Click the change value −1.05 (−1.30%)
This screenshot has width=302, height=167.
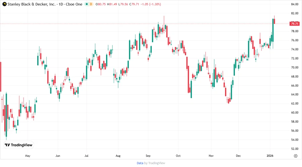coord(151,4)
